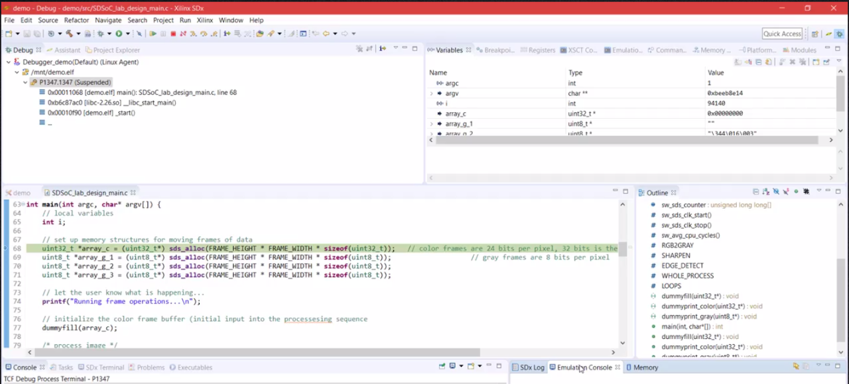This screenshot has height=384, width=849.
Task: Click the Disconnect debug icon
Action: tap(182, 33)
